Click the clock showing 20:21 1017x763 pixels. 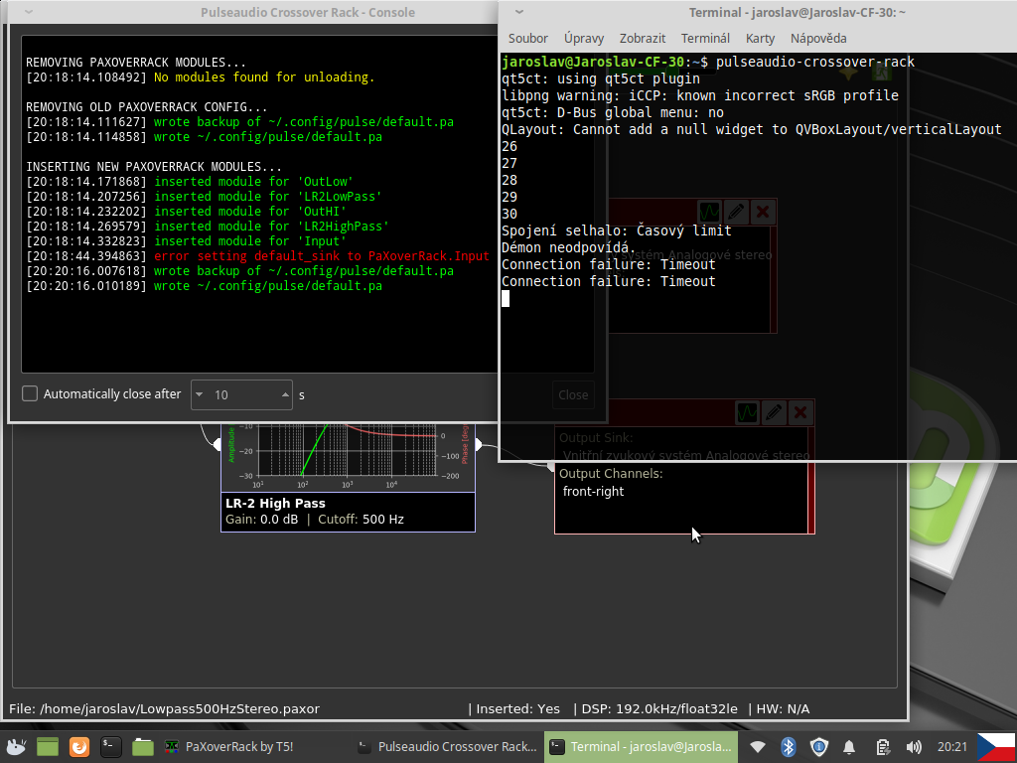952,747
